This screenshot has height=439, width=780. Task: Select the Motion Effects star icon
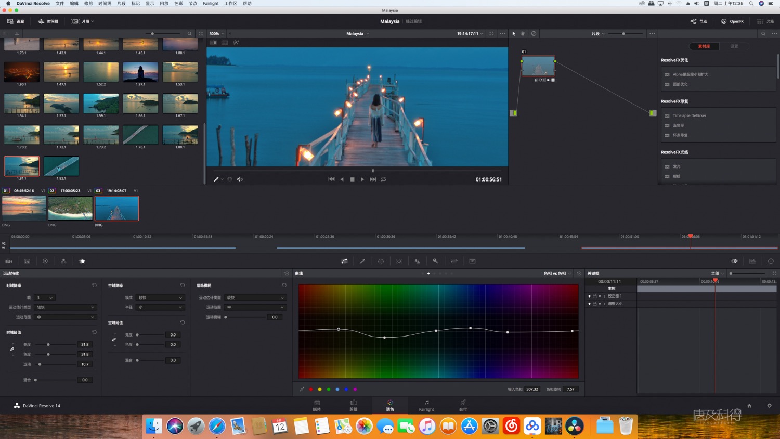coord(82,261)
